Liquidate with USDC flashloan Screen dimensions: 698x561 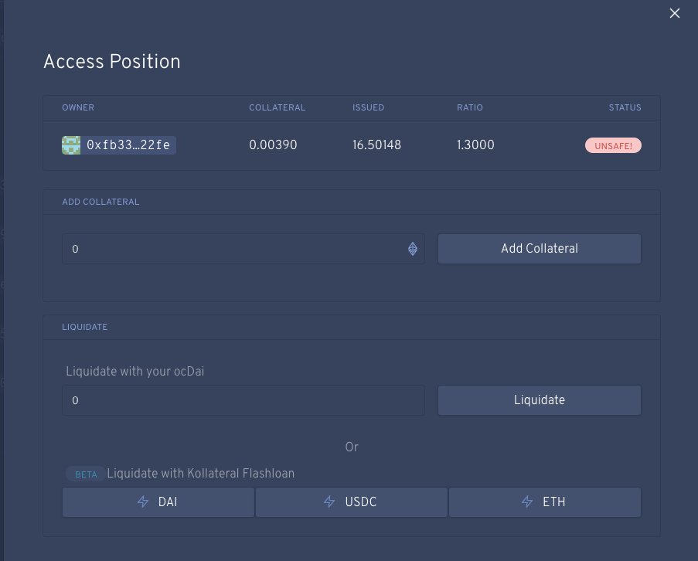352,502
